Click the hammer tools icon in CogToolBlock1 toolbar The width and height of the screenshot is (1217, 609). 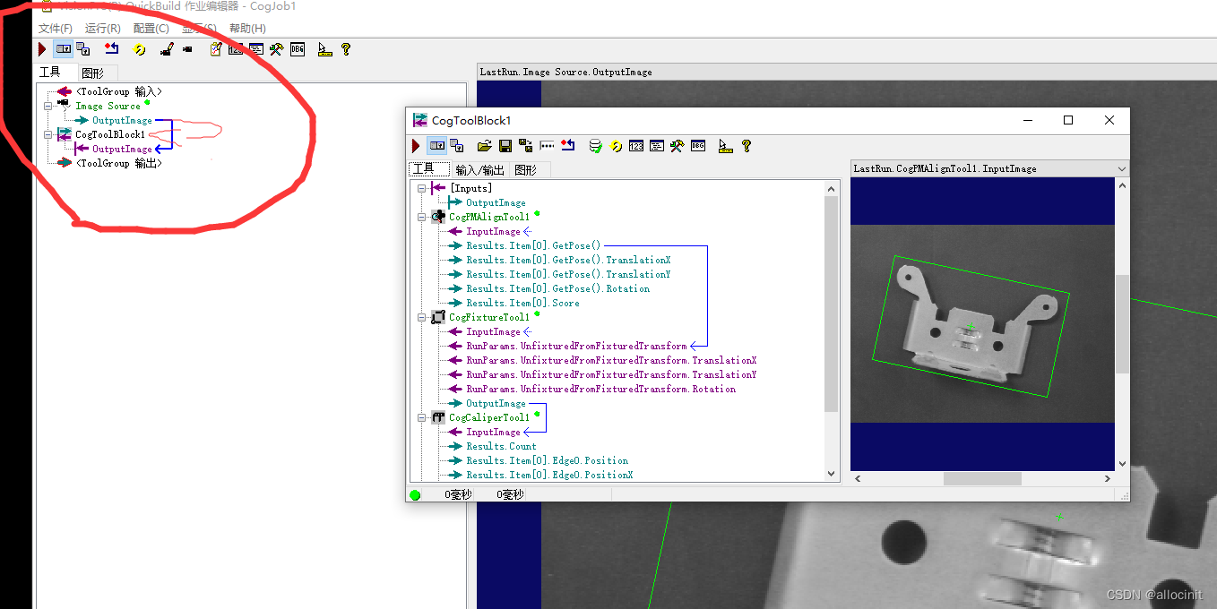tap(678, 146)
